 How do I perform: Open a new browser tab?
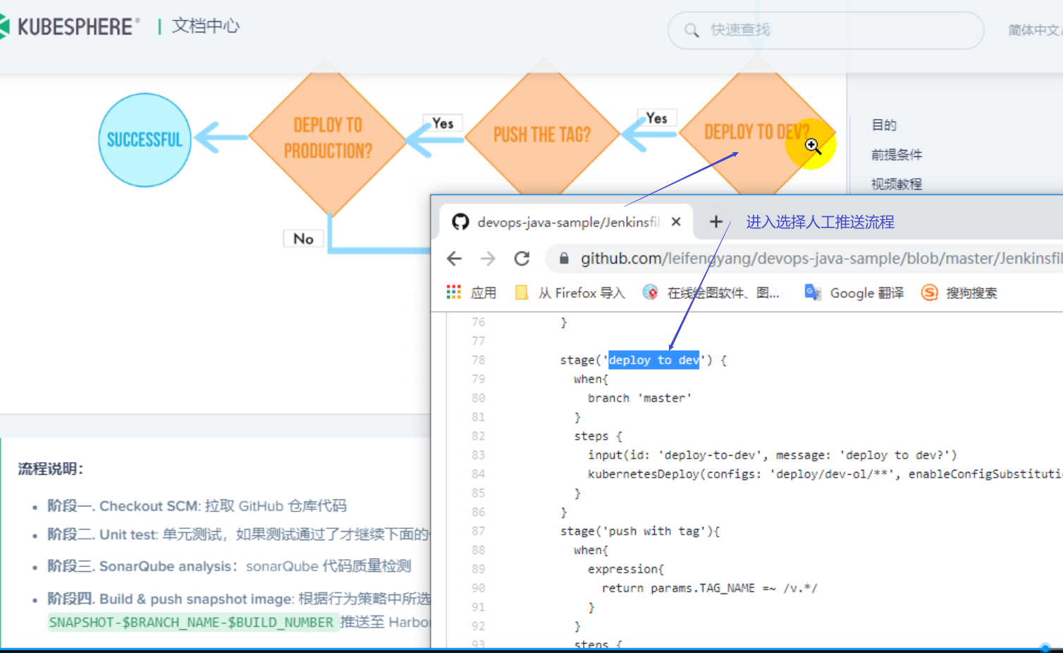pyautogui.click(x=716, y=222)
